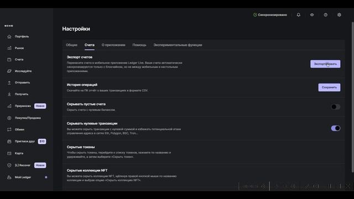Click the Экспортировать button

pos(325,64)
